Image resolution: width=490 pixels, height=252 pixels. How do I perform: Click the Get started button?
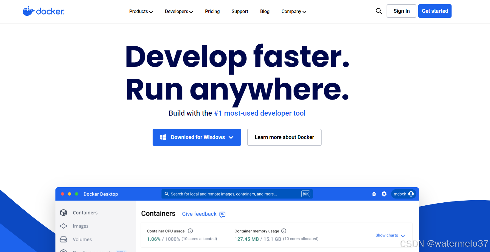point(435,11)
